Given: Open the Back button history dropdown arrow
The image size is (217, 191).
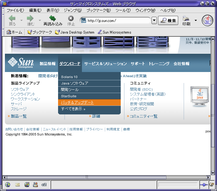Looking at the screenshot, I should coord(21,20).
